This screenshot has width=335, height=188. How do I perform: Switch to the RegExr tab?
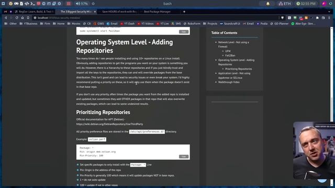(34, 11)
